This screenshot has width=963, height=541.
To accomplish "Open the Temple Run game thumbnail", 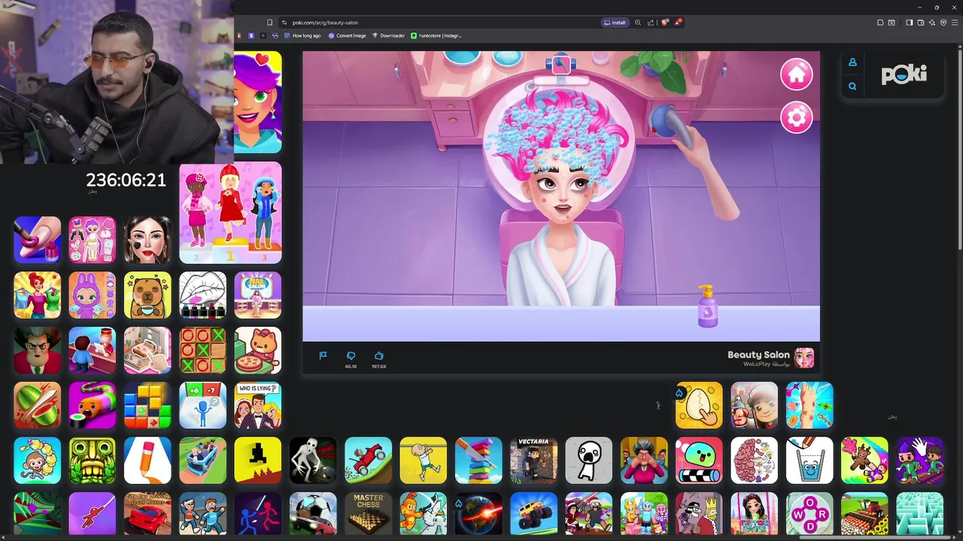I will click(x=93, y=461).
